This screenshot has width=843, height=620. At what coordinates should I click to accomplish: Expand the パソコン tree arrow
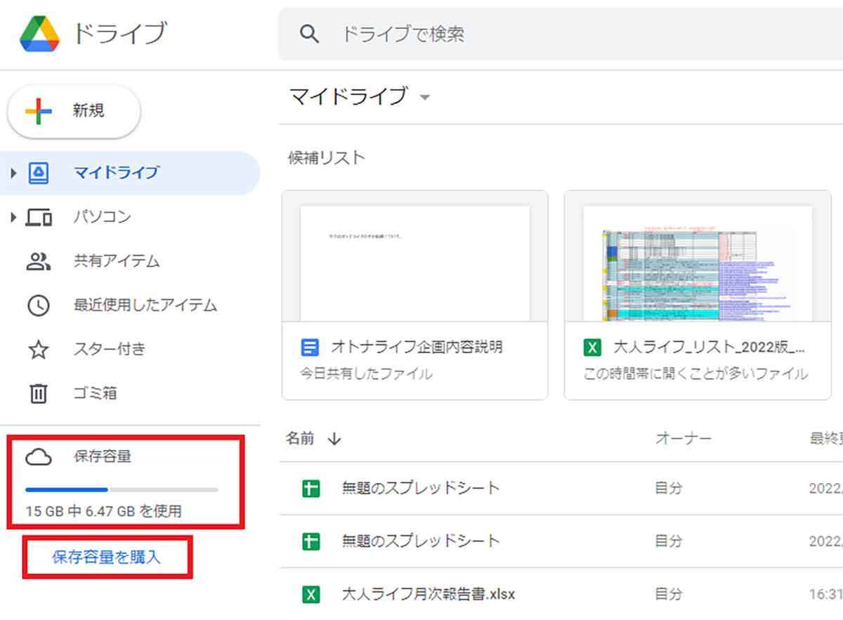(13, 218)
